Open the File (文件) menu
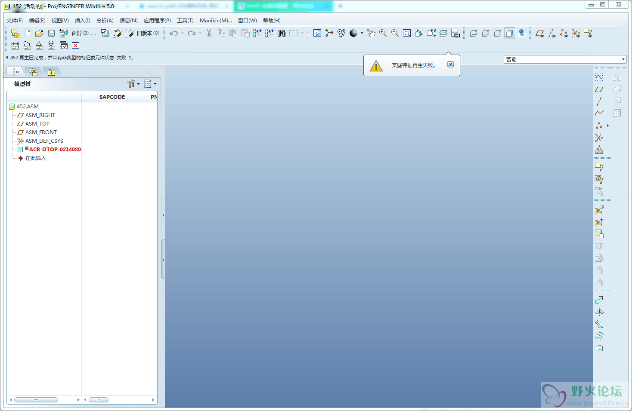The image size is (632, 411). [15, 20]
